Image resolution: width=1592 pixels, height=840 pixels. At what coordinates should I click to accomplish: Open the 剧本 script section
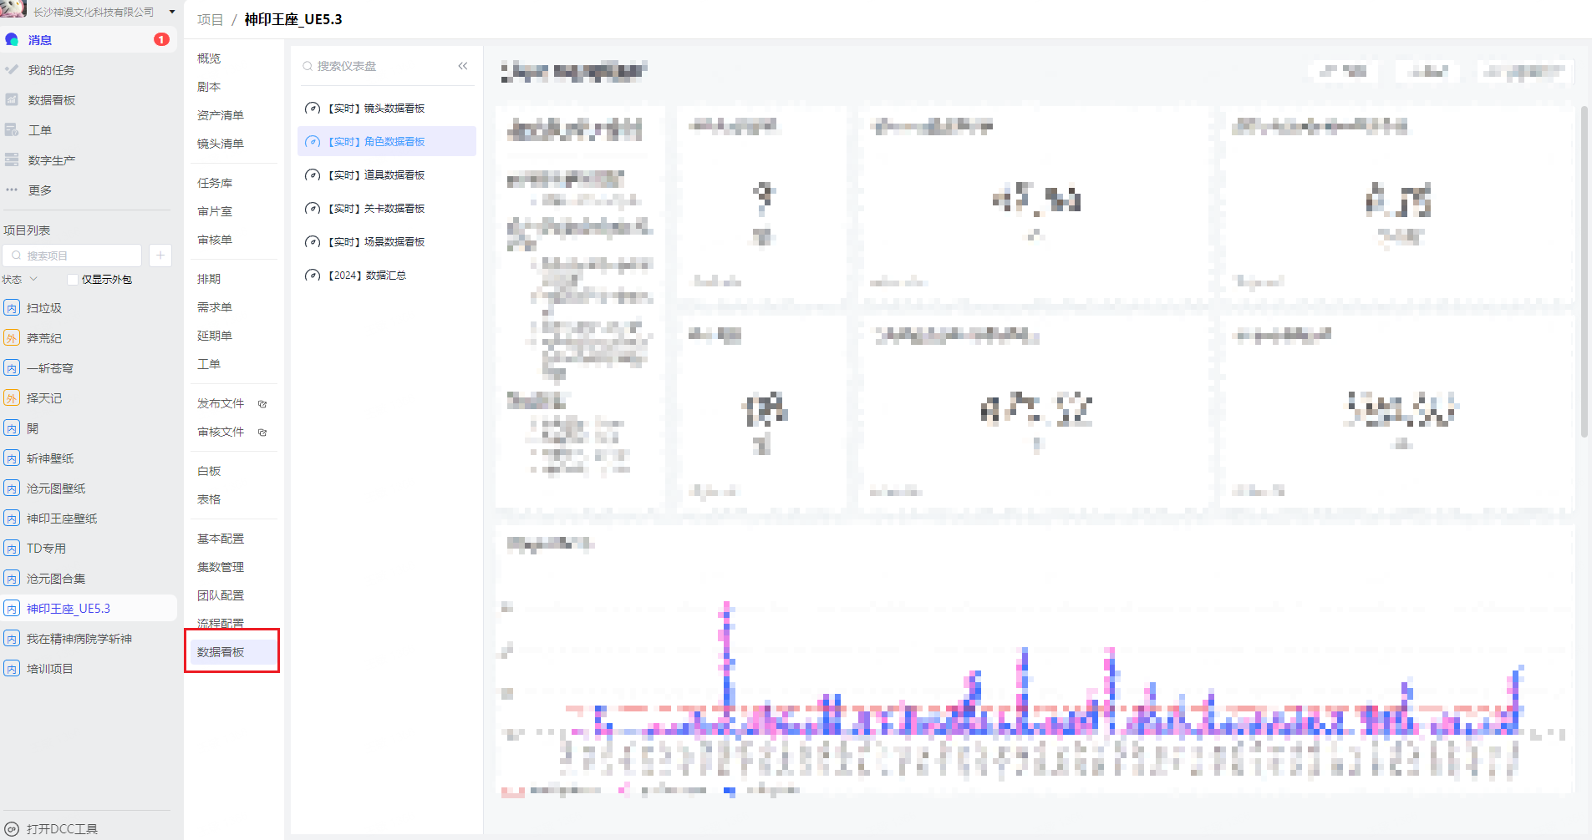click(x=209, y=87)
